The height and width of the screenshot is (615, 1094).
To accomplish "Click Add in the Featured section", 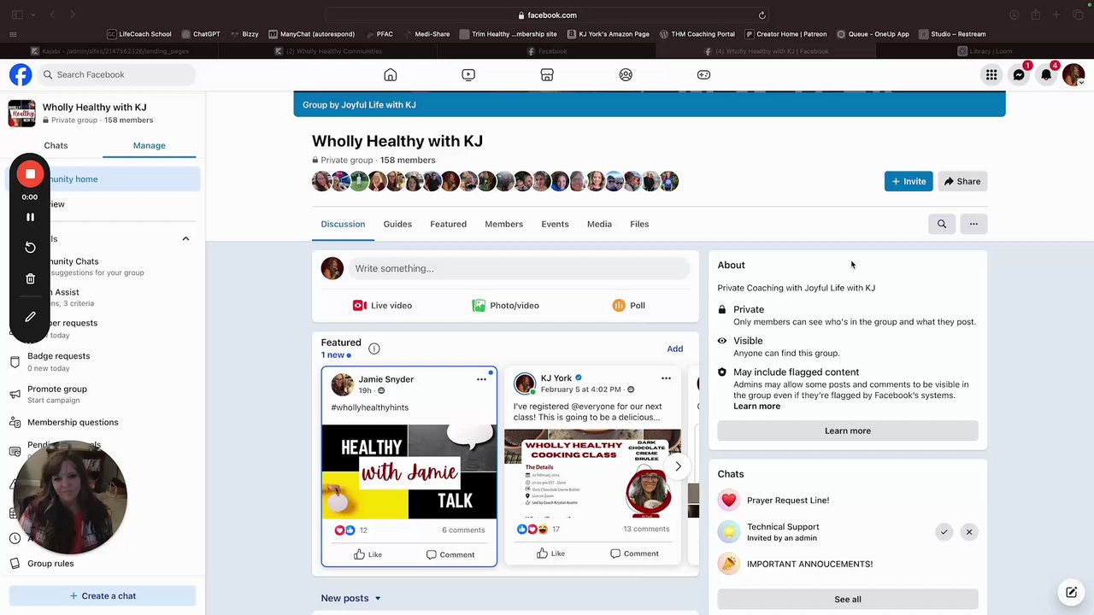I will click(674, 348).
